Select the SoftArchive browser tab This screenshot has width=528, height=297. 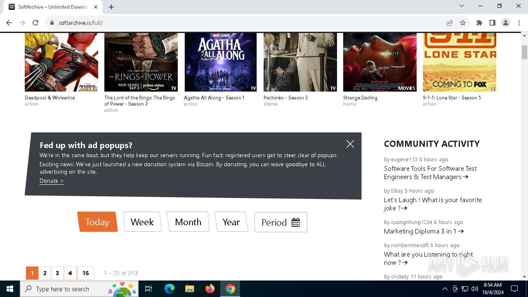click(53, 7)
